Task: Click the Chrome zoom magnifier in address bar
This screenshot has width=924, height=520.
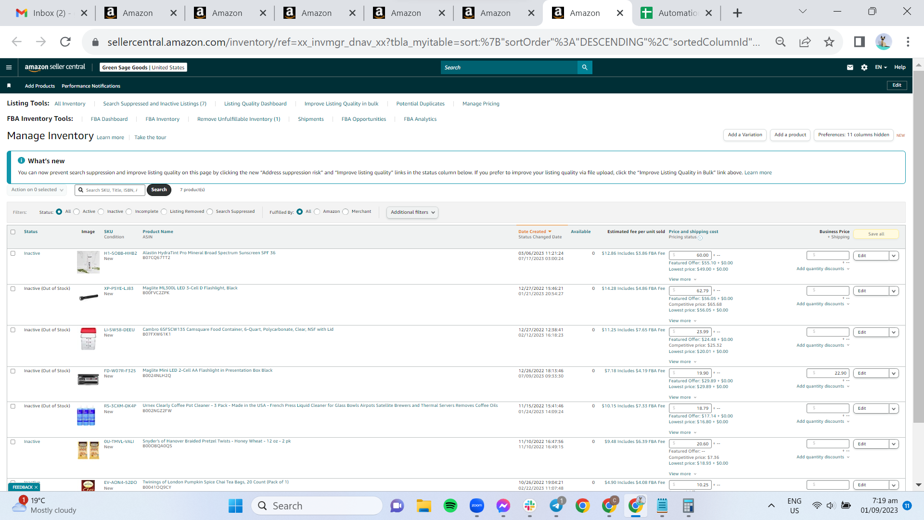Action: (x=781, y=42)
